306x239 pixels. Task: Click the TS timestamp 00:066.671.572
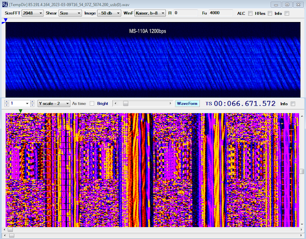point(245,103)
